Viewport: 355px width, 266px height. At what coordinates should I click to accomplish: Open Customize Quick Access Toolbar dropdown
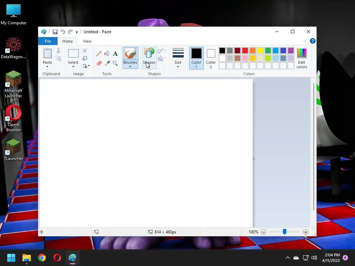77,32
